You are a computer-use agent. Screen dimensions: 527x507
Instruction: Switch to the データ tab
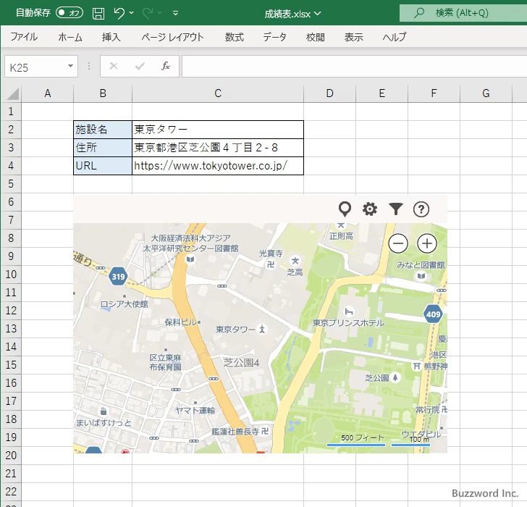pyautogui.click(x=274, y=37)
